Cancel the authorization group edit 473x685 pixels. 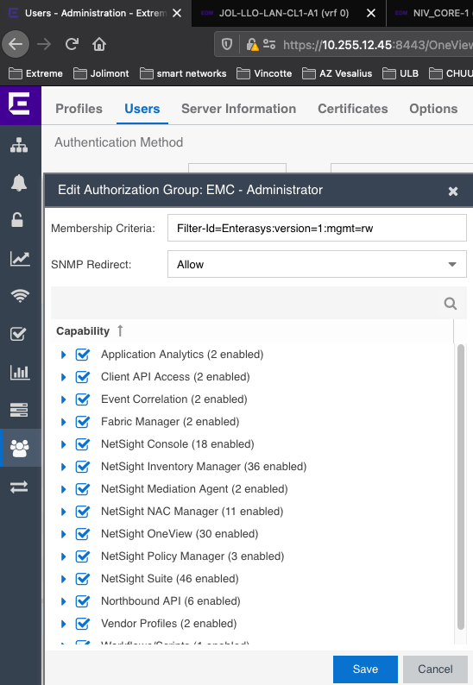coord(435,669)
